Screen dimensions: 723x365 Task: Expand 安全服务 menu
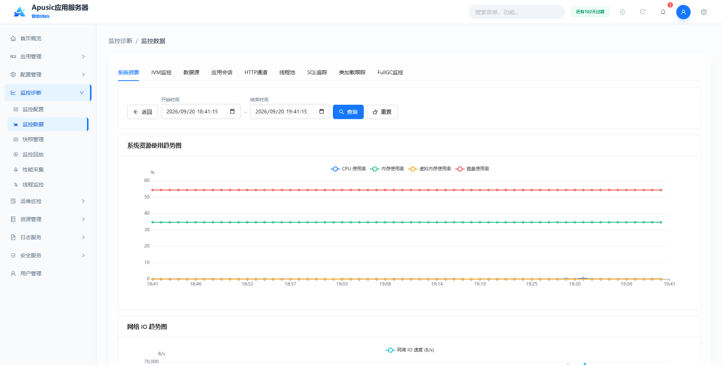(48, 255)
